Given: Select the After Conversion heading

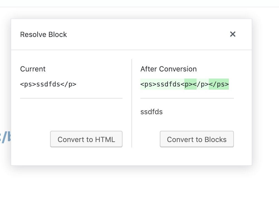Looking at the screenshot, I should (168, 69).
